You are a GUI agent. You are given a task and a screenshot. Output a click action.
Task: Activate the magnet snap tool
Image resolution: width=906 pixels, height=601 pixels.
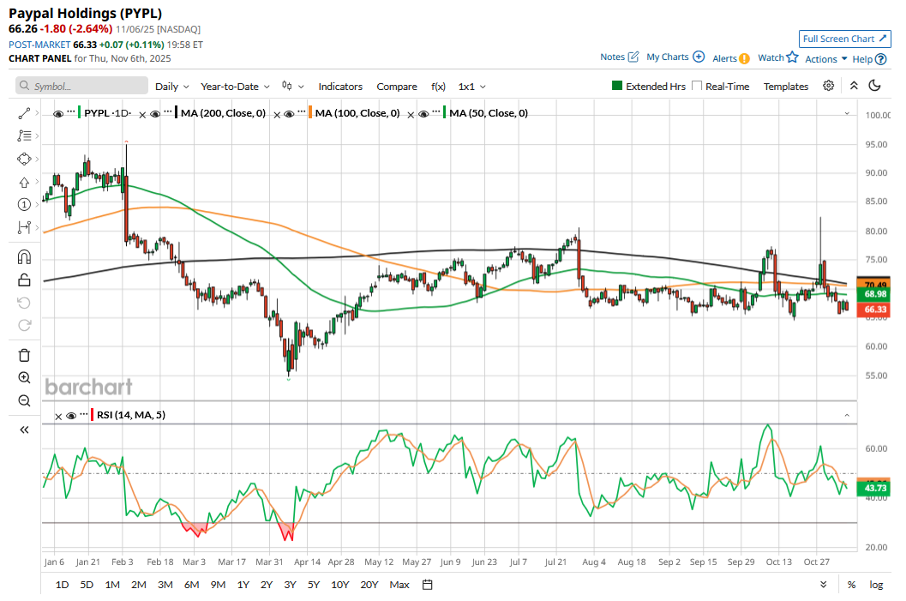tap(24, 256)
